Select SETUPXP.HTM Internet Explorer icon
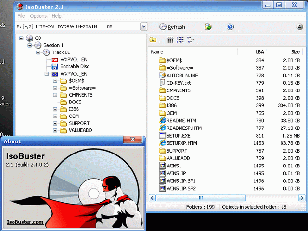 click(163, 143)
